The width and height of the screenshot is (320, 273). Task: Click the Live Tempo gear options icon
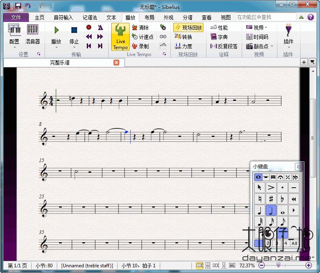point(163,27)
